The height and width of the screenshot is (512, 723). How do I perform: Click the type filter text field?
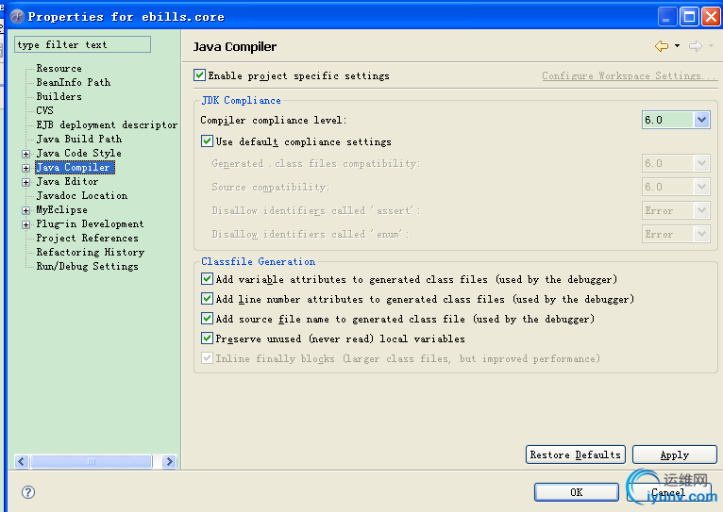(82, 44)
